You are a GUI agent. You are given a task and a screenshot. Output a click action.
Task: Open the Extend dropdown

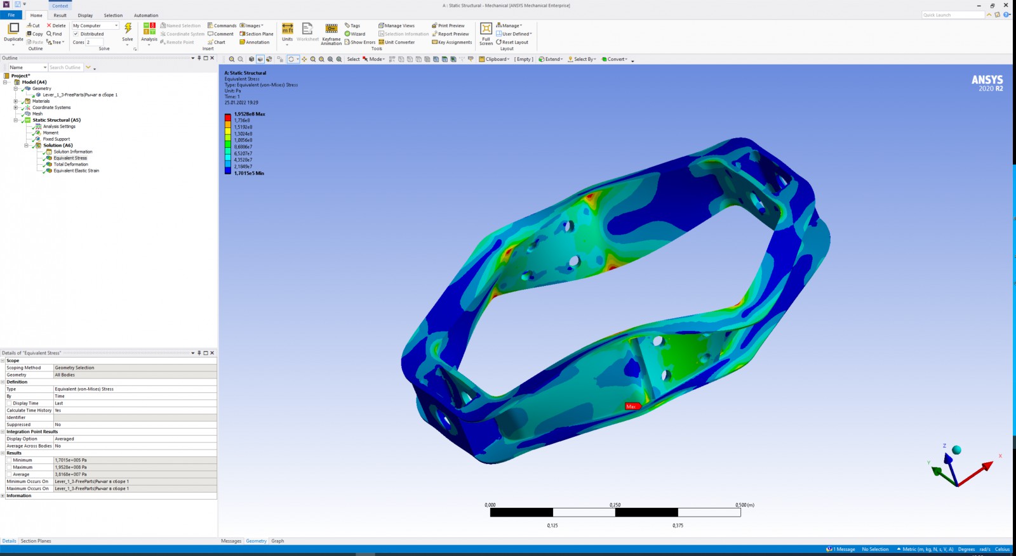(x=551, y=60)
